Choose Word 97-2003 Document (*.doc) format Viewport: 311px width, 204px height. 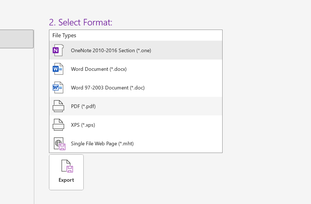pyautogui.click(x=136, y=87)
